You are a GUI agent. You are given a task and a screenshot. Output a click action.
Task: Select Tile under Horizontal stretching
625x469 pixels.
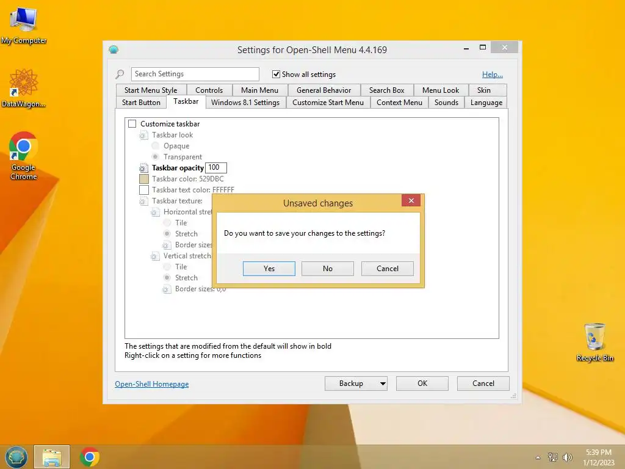[167, 223]
